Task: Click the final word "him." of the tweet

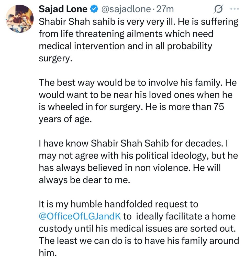Action: point(47,253)
